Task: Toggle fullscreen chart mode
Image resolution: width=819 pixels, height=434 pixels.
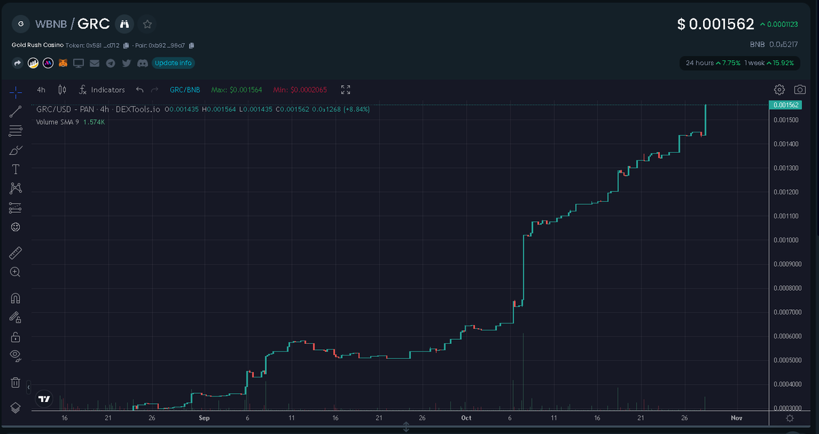Action: 345,89
